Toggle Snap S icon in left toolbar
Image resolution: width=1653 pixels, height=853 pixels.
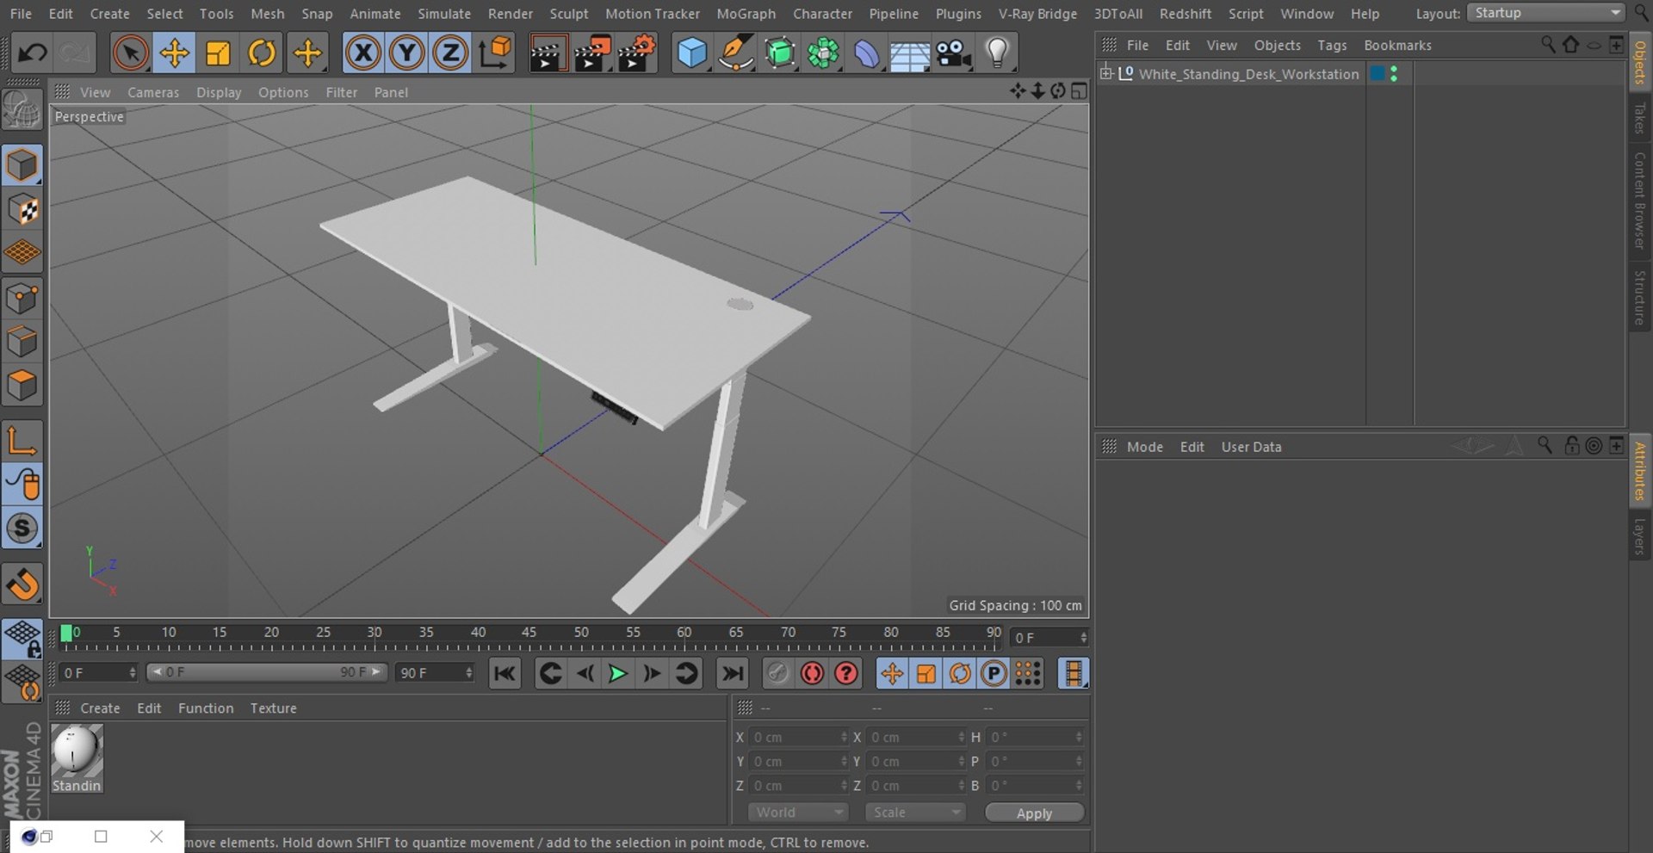pos(22,528)
